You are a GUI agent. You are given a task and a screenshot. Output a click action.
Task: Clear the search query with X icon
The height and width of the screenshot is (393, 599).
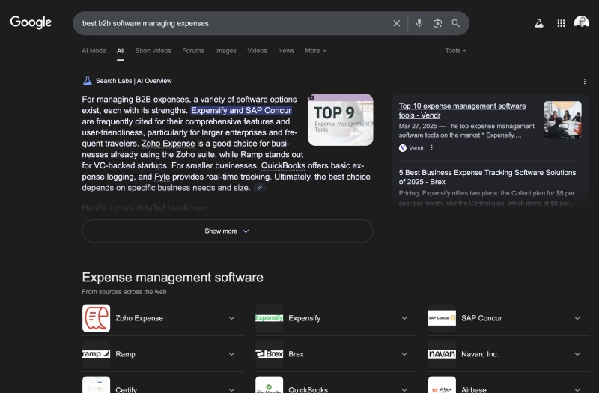tap(397, 23)
